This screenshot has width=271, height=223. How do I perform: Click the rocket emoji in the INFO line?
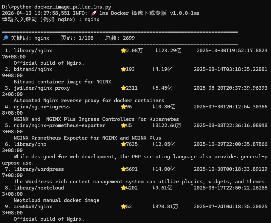click(94, 13)
